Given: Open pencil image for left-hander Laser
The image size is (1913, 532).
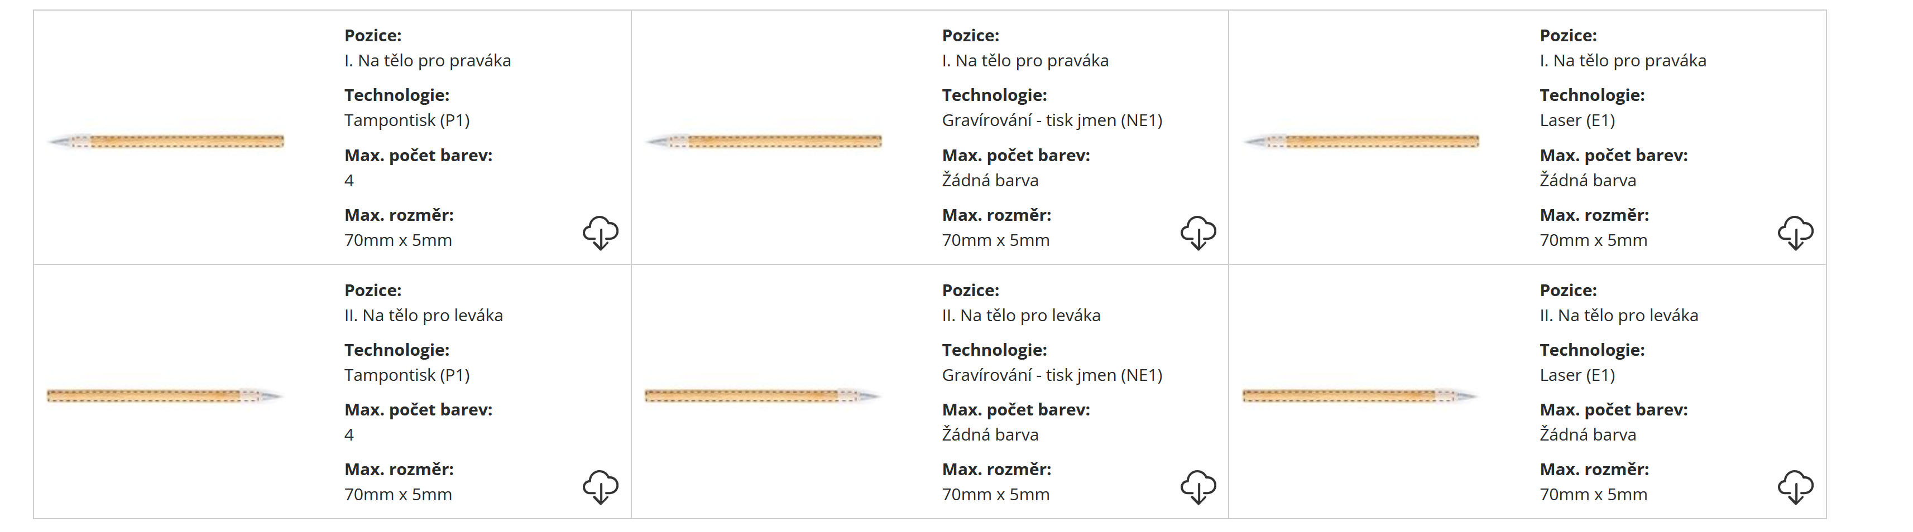Looking at the screenshot, I should point(1360,395).
